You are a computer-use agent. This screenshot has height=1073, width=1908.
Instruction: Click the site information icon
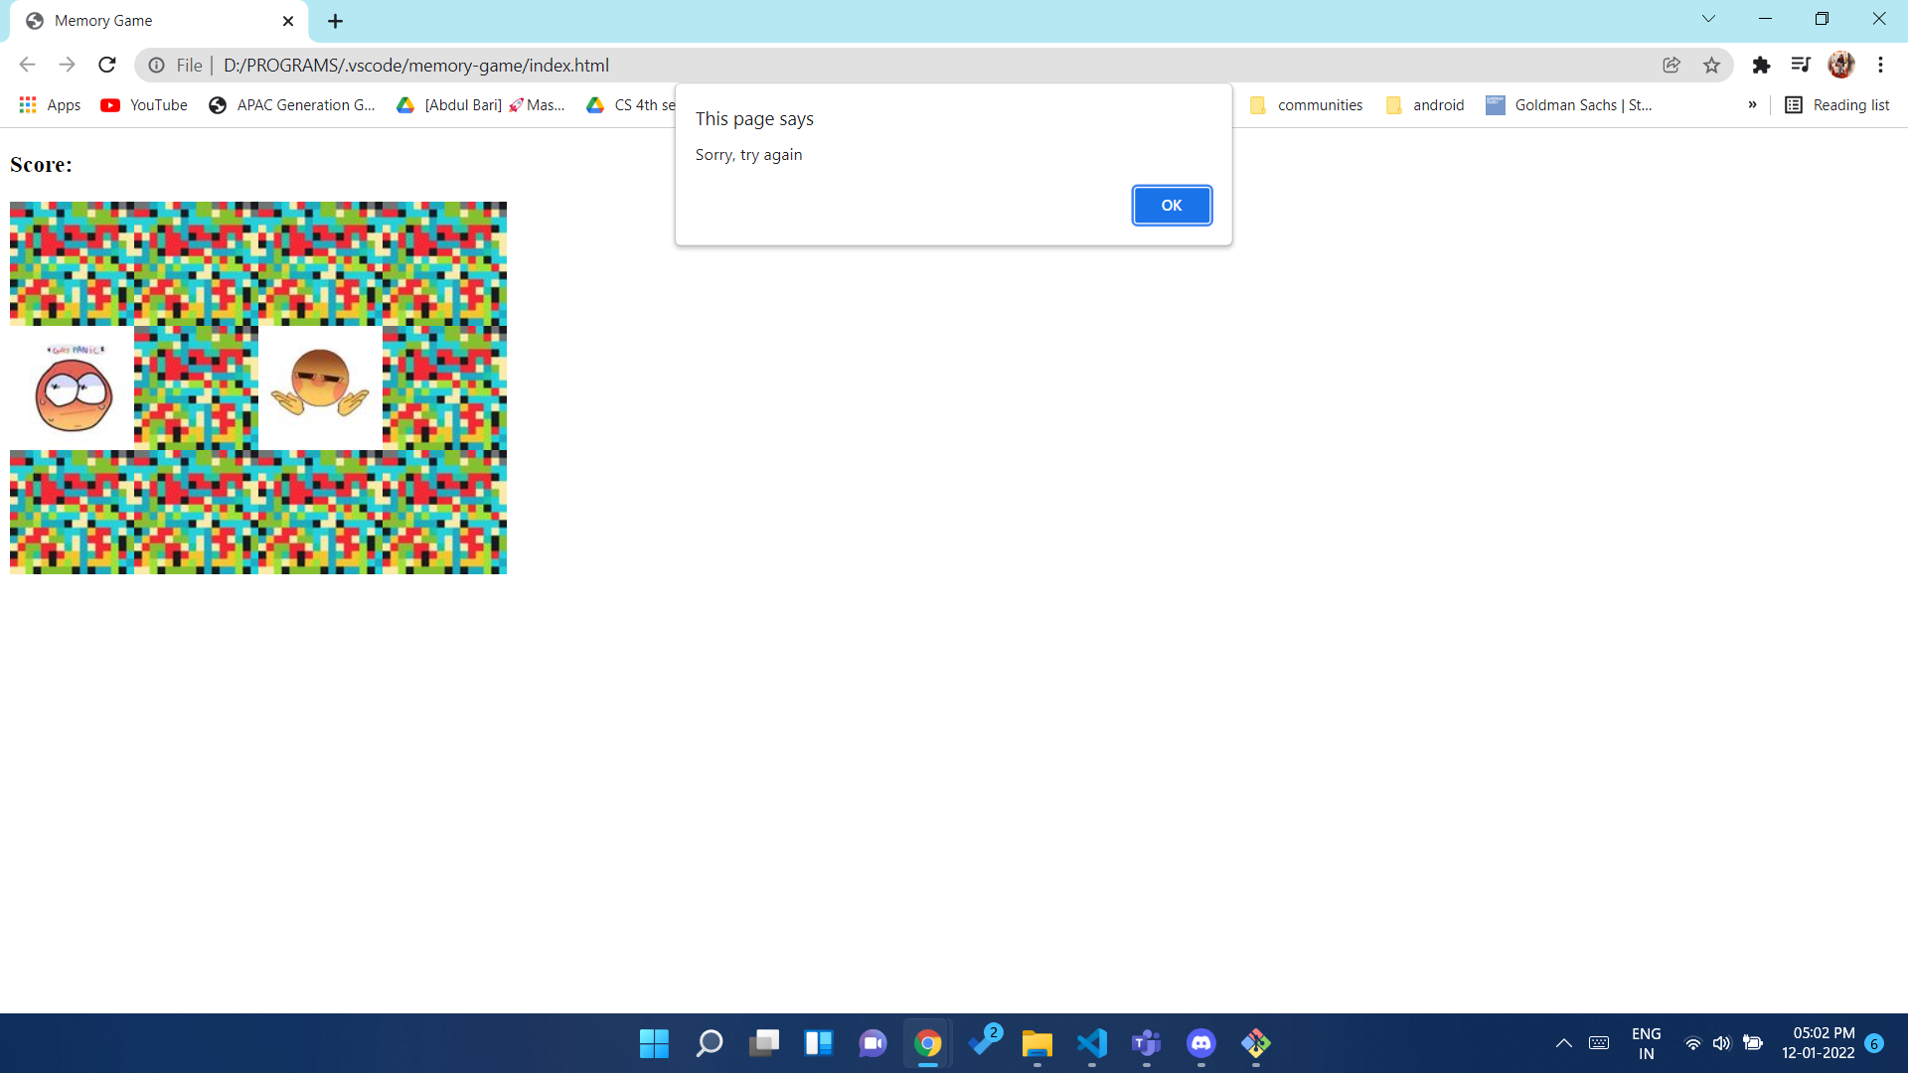pyautogui.click(x=156, y=66)
